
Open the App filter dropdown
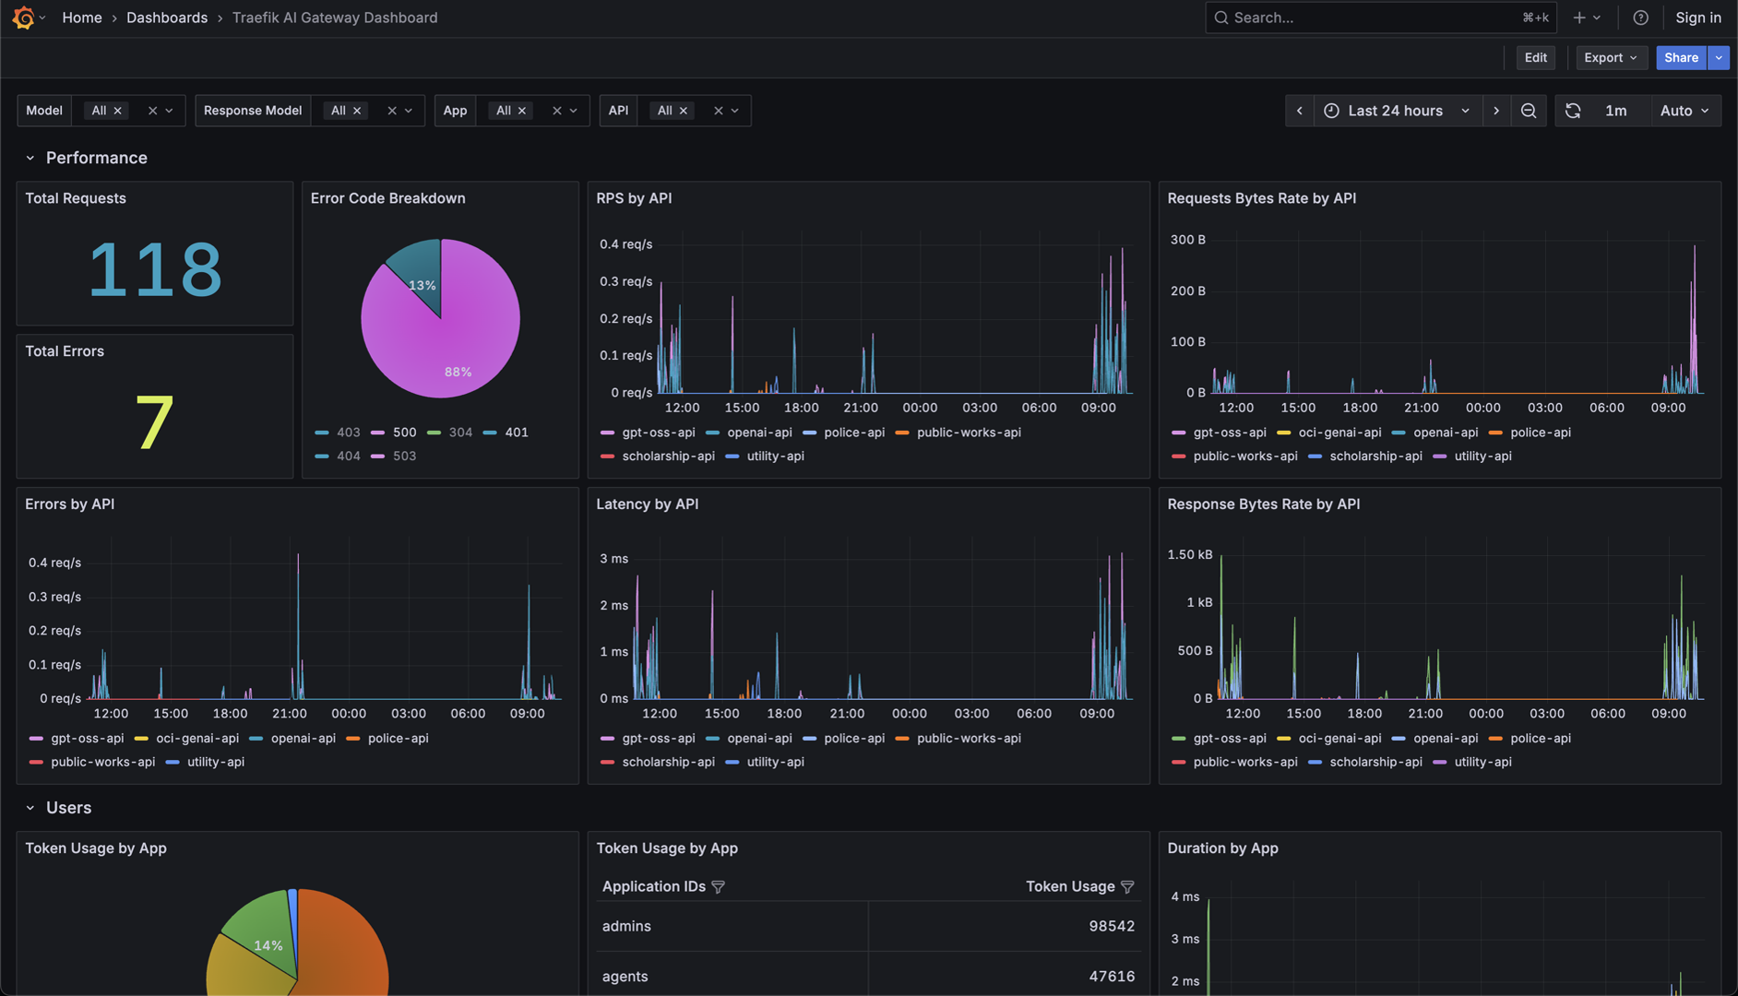(574, 111)
